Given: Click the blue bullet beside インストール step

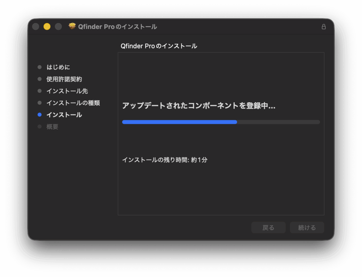Looking at the screenshot, I should 40,115.
